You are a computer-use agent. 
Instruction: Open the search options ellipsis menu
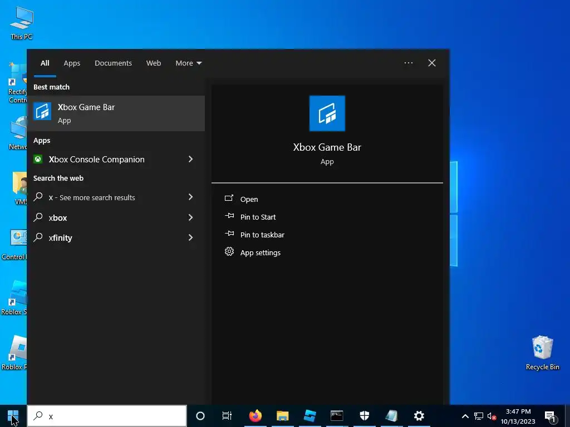pyautogui.click(x=409, y=63)
